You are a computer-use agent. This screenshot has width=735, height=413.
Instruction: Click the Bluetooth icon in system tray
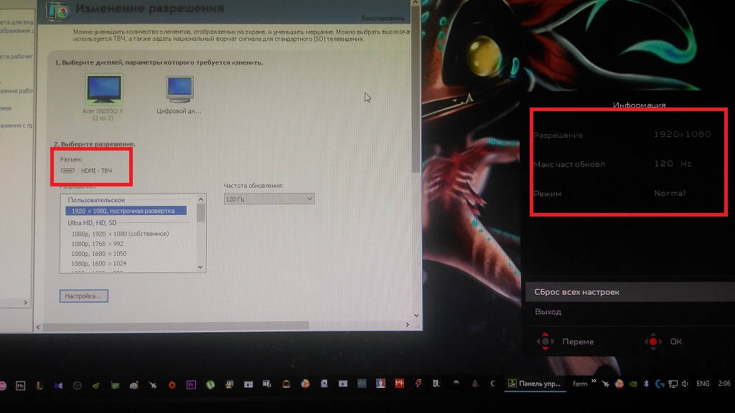(645, 384)
